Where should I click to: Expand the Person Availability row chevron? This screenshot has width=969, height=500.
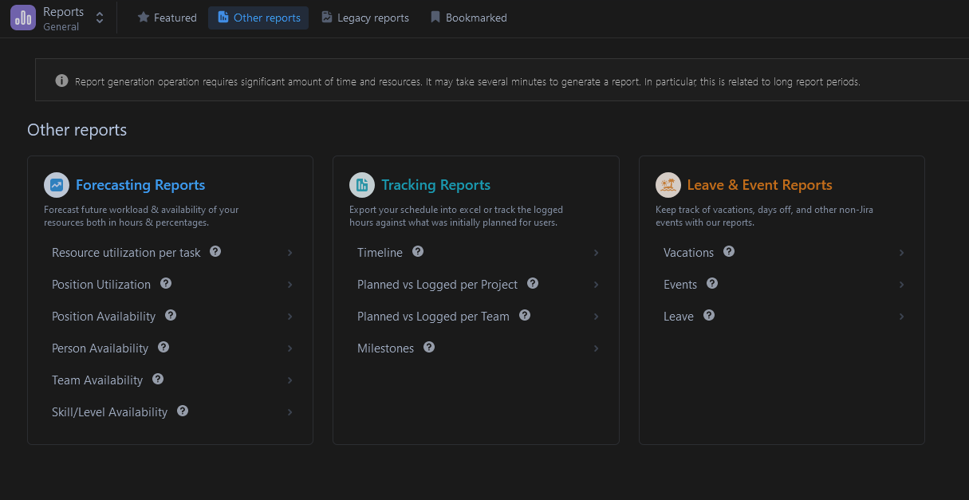click(x=290, y=348)
